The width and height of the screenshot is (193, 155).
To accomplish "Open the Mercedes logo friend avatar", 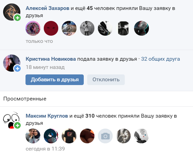I will click(x=69, y=28).
